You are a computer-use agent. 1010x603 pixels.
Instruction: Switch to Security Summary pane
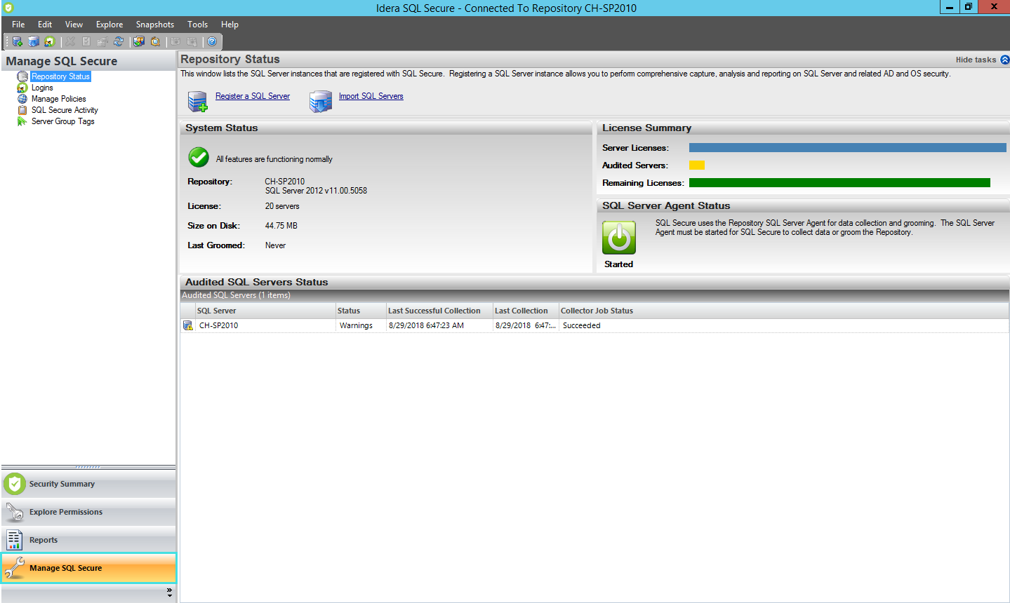click(88, 484)
